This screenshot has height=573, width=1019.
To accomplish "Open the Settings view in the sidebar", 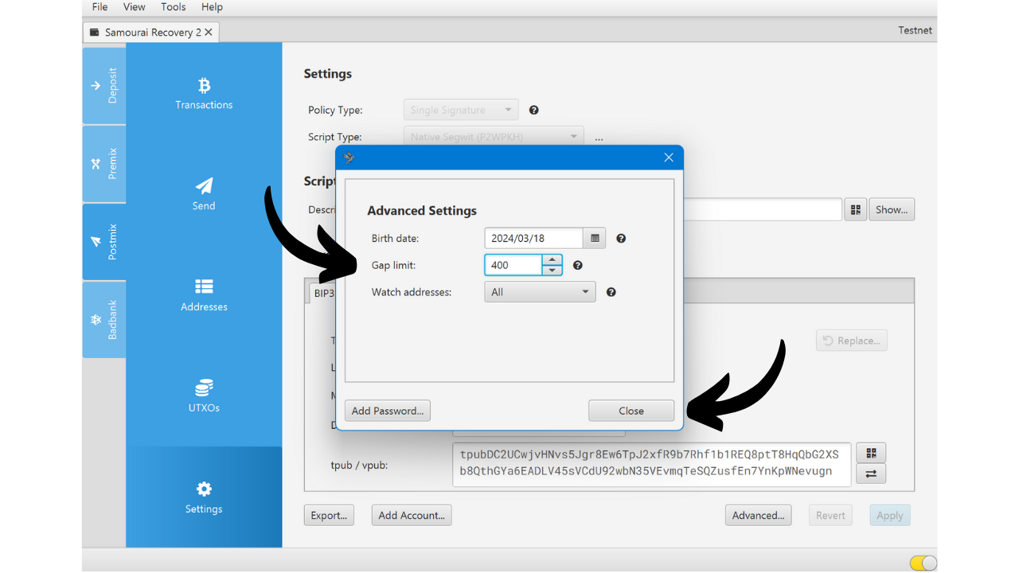I will pos(204,497).
